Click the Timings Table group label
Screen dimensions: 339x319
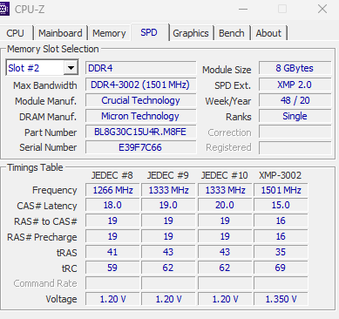point(35,167)
